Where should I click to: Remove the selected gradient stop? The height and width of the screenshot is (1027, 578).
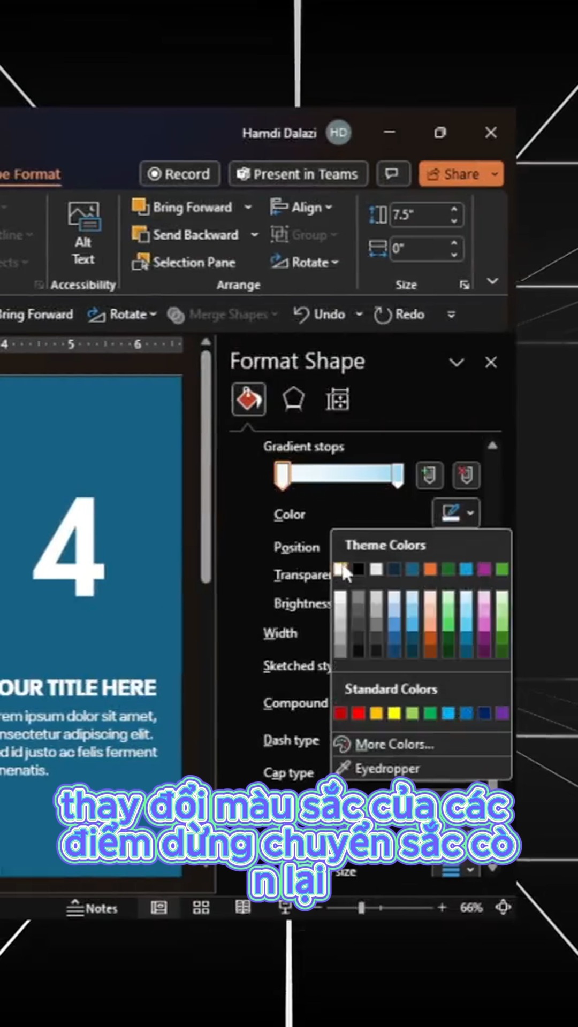tap(466, 475)
